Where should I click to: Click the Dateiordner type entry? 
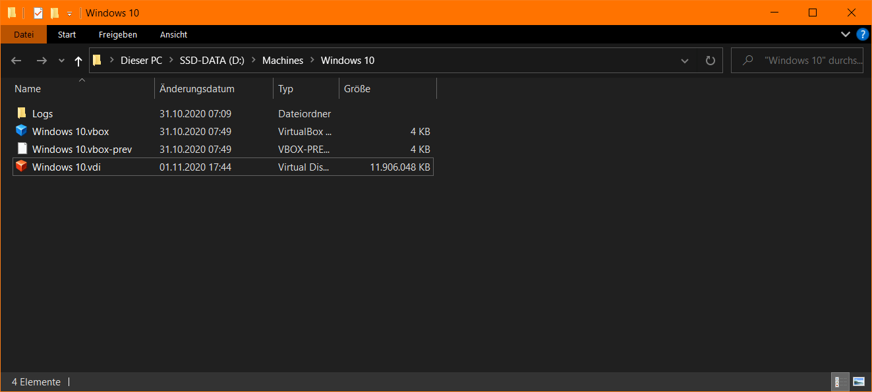tap(305, 114)
